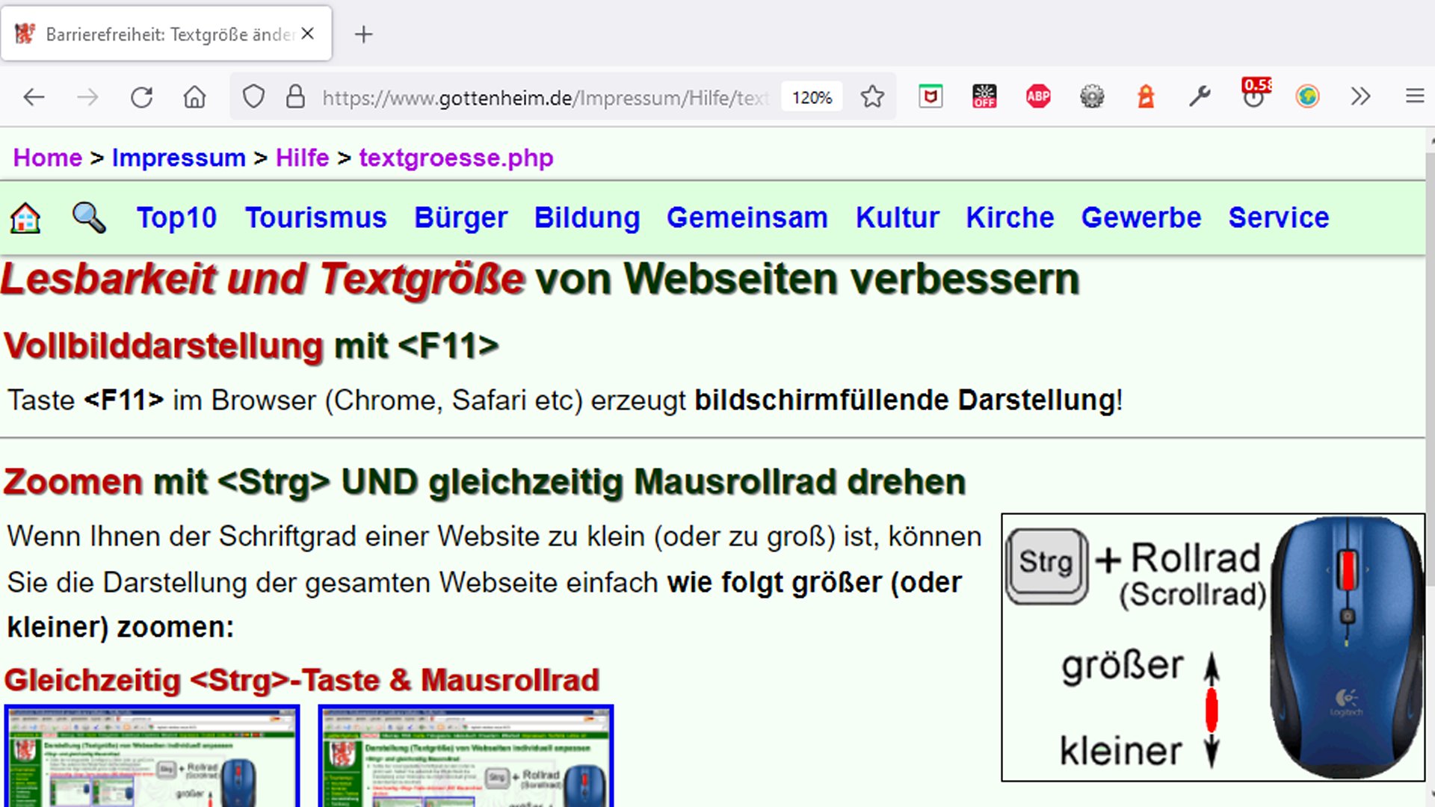This screenshot has width=1435, height=807.
Task: Open tracking protection shield icon
Action: (253, 97)
